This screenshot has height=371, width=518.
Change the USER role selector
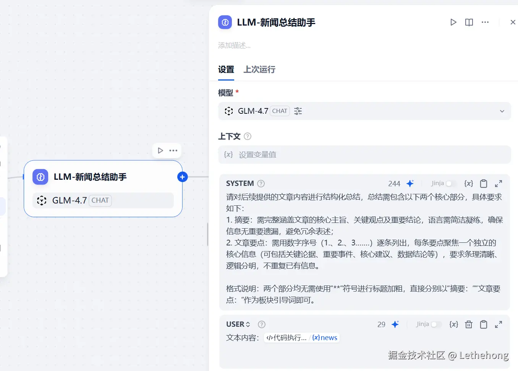tap(238, 324)
